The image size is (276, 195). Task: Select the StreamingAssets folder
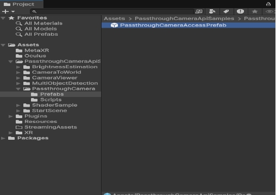coord(51,127)
